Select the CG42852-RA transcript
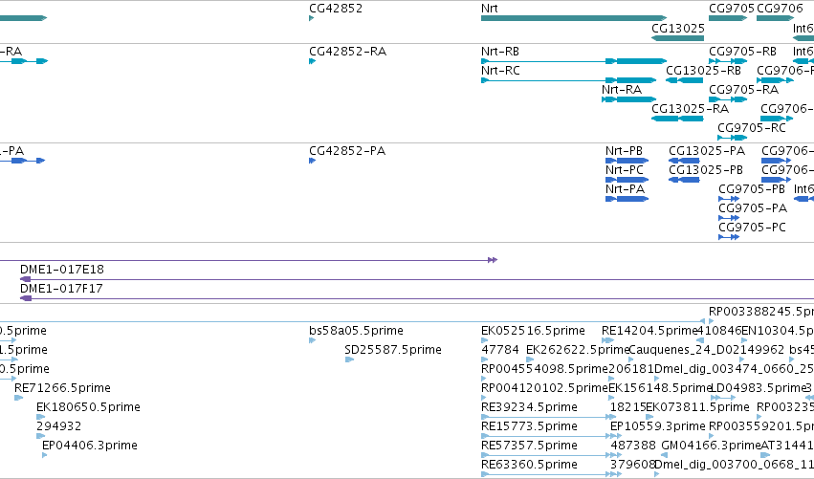Screen dimensions: 814x479 (x=312, y=61)
